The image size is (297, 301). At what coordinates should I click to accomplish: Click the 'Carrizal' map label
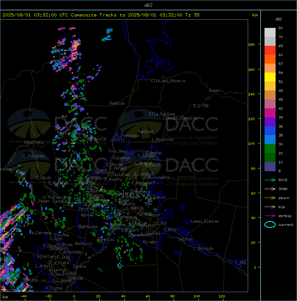pyautogui.click(x=106, y=240)
